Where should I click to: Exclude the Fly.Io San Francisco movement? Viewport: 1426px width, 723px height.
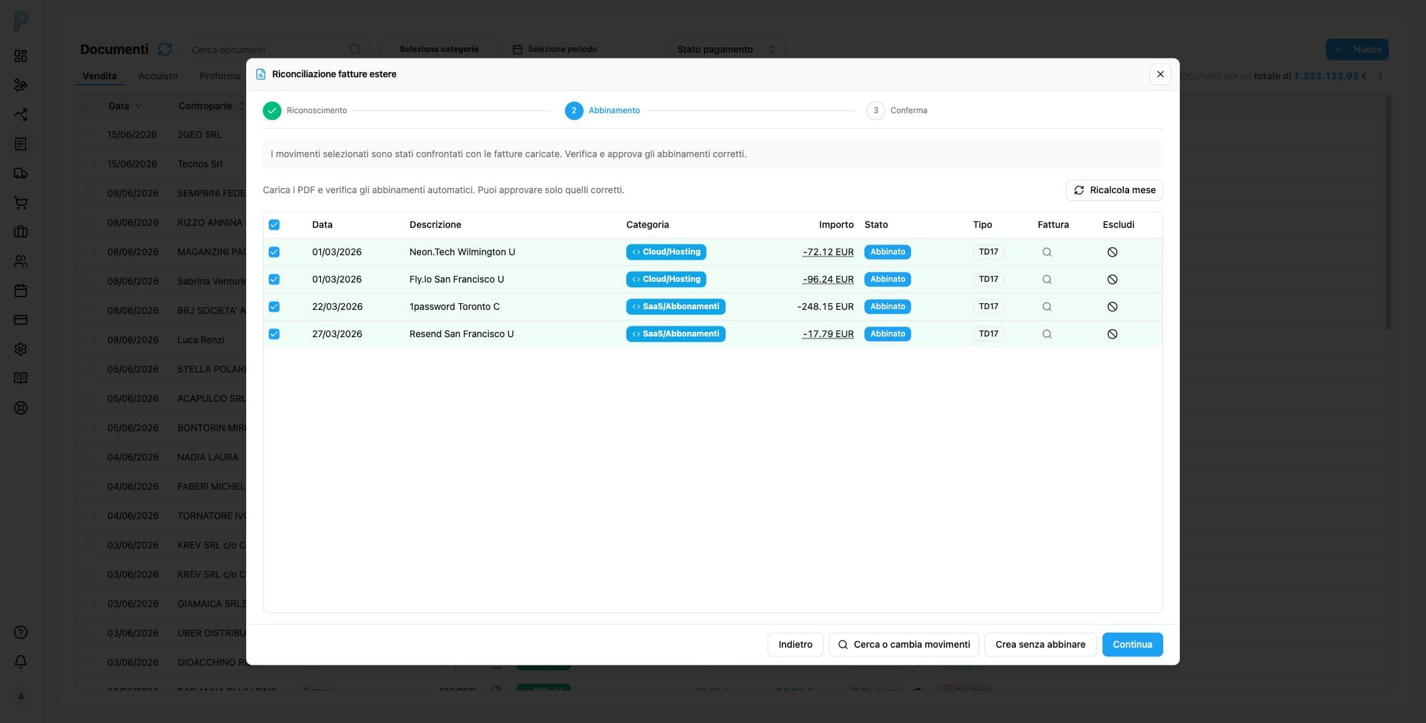[x=1113, y=279]
